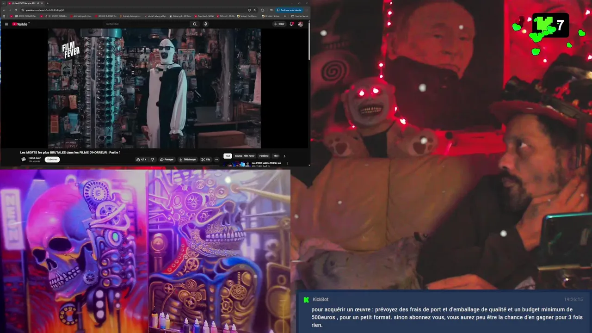Open the three-dot more actions menu under the video
The height and width of the screenshot is (333, 592).
(216, 160)
